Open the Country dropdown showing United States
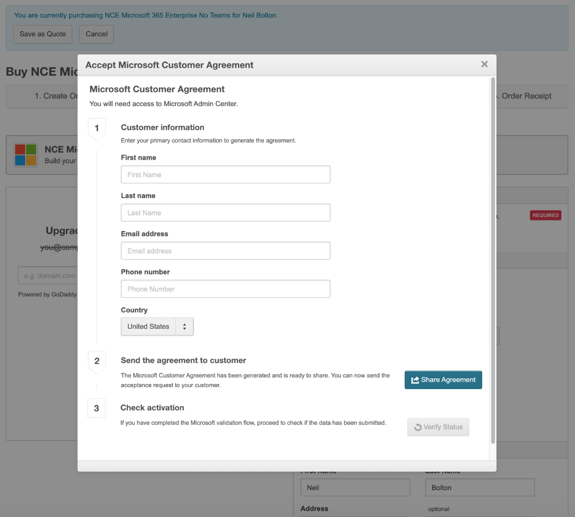575x517 pixels. click(157, 327)
